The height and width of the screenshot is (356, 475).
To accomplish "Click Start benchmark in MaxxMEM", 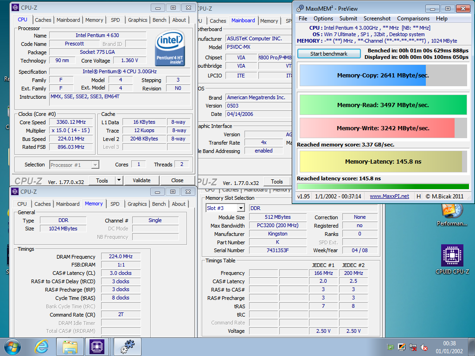I will [x=329, y=54].
